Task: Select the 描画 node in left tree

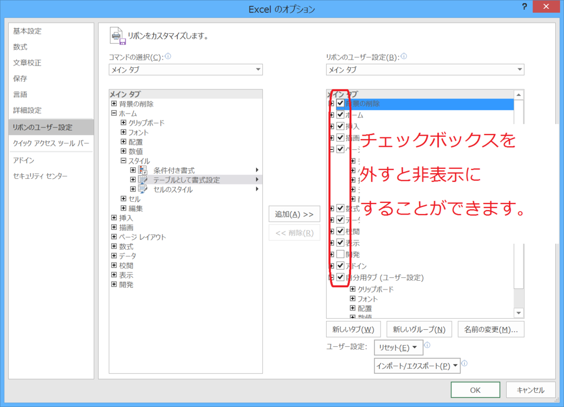Action: tap(126, 227)
